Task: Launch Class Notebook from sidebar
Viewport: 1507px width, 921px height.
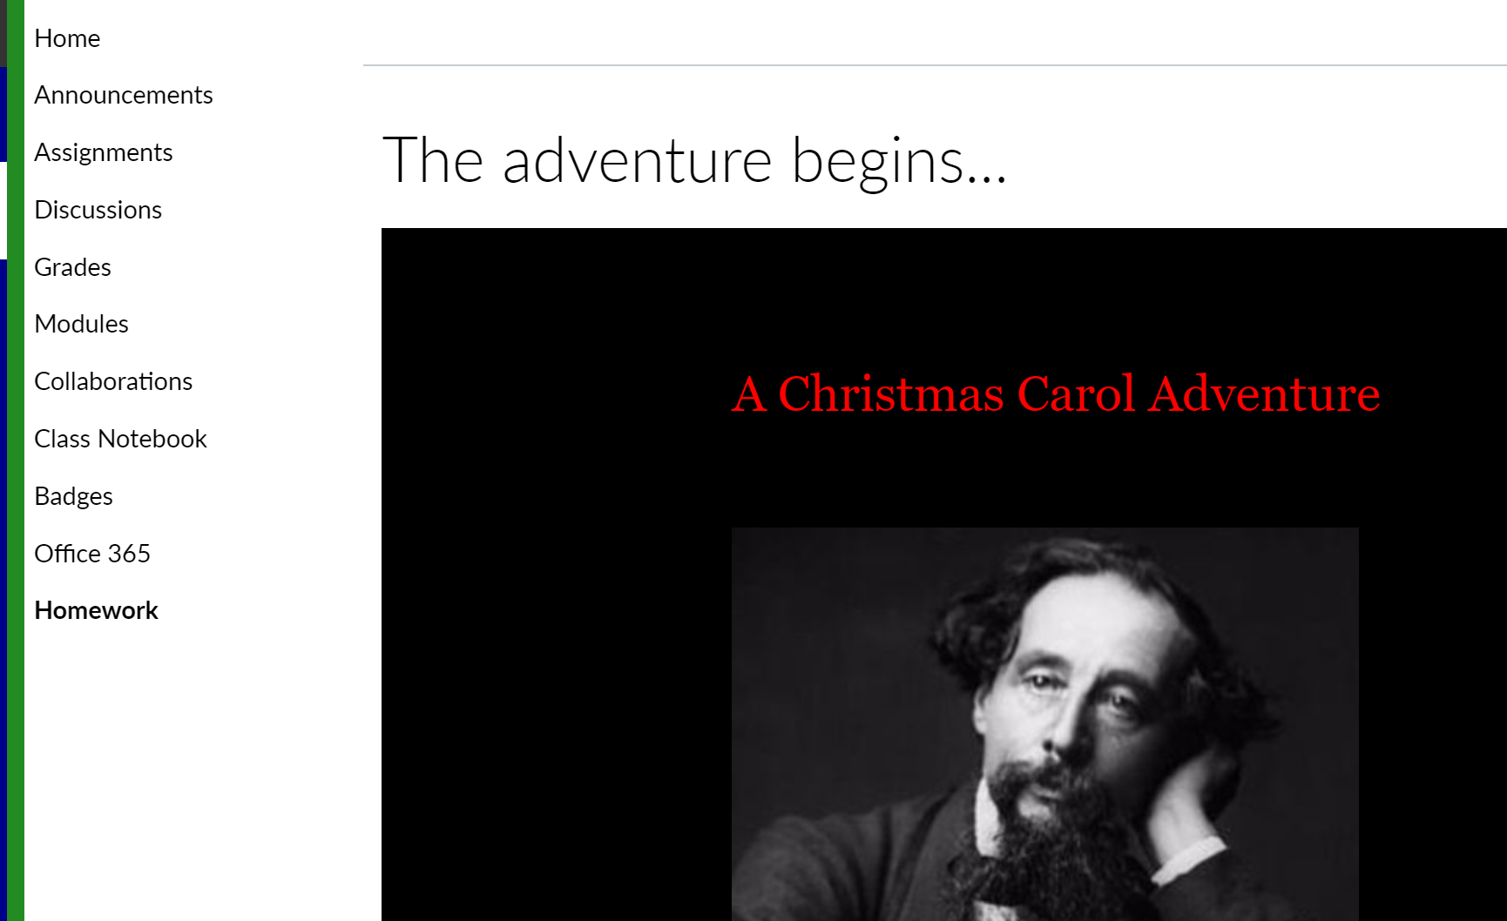Action: 121,439
